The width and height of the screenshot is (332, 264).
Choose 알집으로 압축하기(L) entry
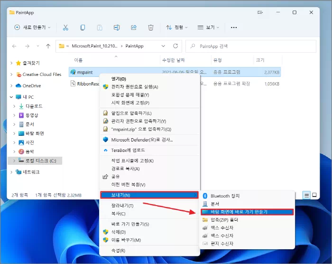[150, 113]
